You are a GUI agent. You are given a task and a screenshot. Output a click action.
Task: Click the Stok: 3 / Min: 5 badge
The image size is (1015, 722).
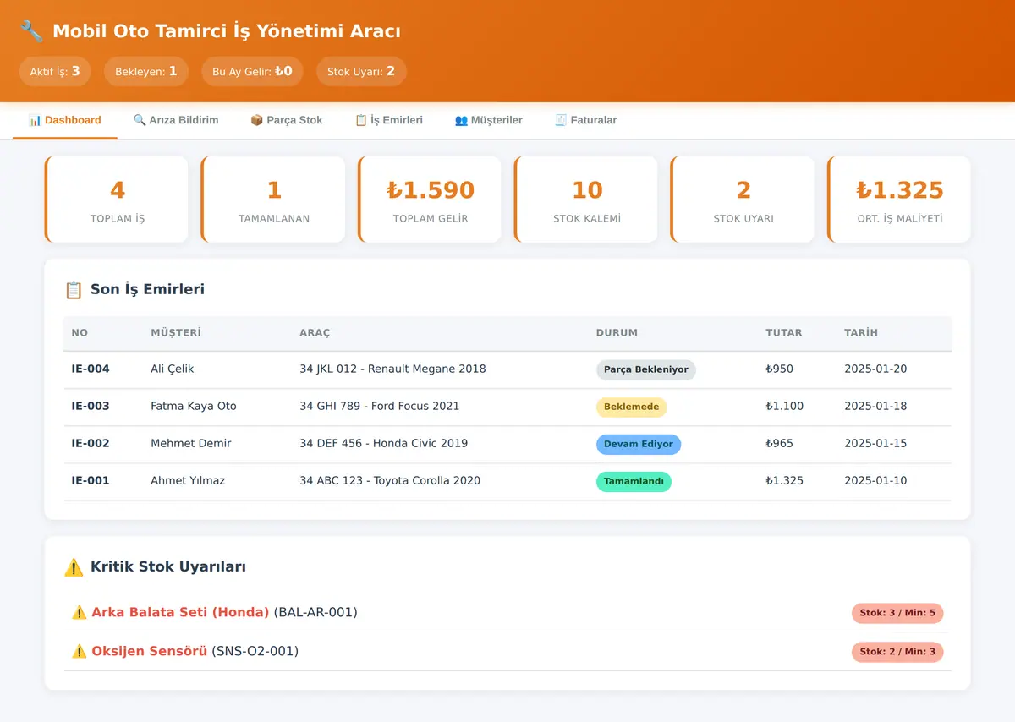pos(897,613)
